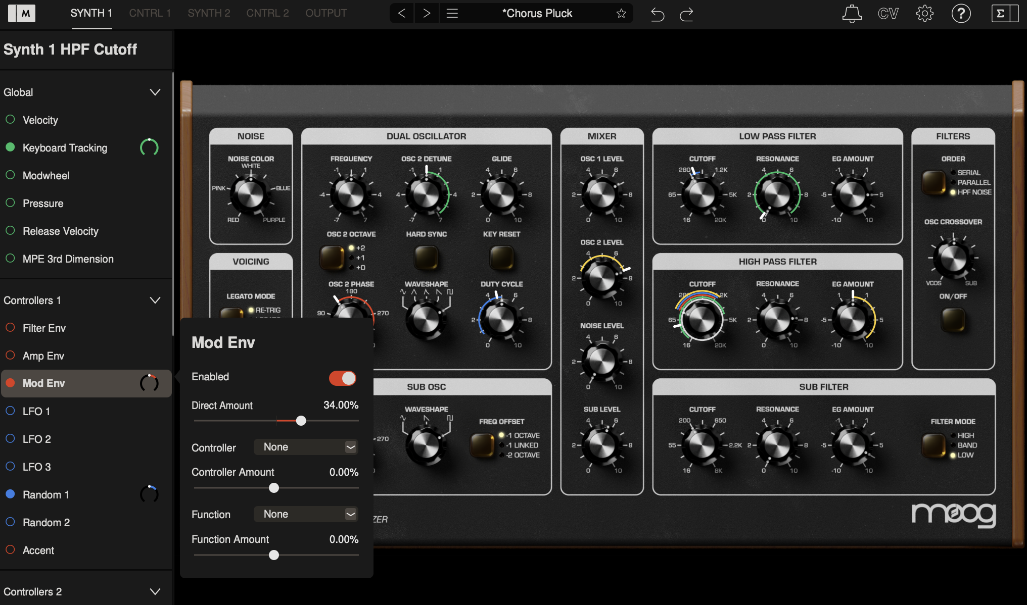
Task: Open the settings gear icon
Action: 924,14
